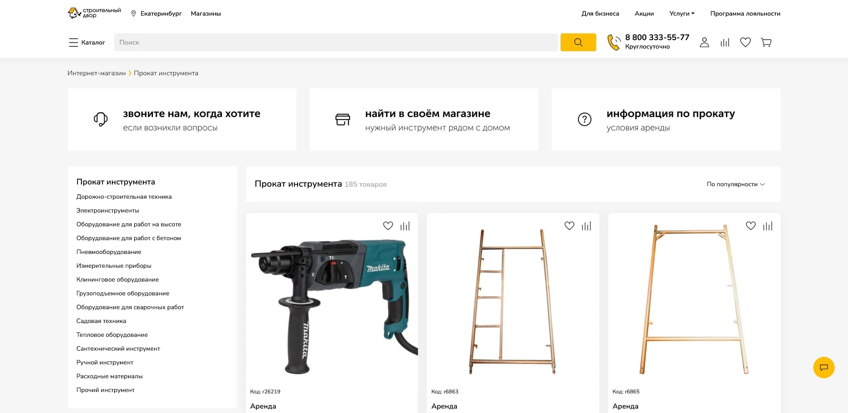Image resolution: width=848 pixels, height=413 pixels.
Task: Open the yellow chat widget button
Action: click(823, 368)
